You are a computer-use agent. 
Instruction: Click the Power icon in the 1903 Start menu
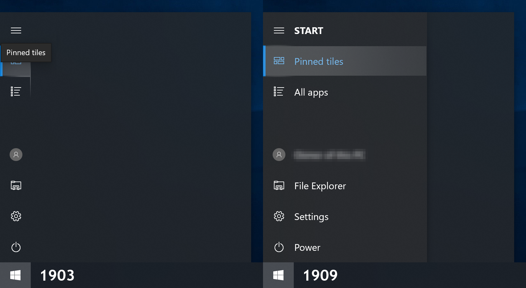click(16, 247)
